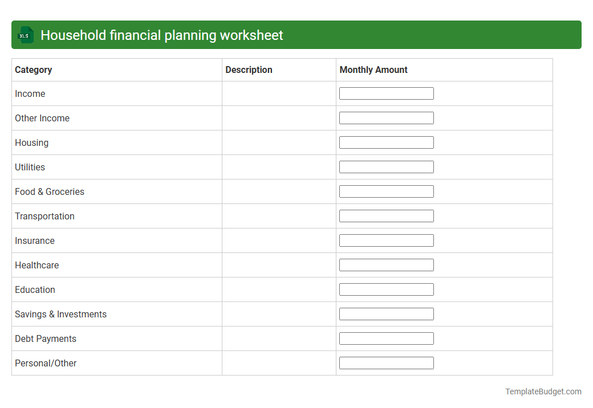
Task: Click the Income monthly amount field
Action: tap(386, 93)
